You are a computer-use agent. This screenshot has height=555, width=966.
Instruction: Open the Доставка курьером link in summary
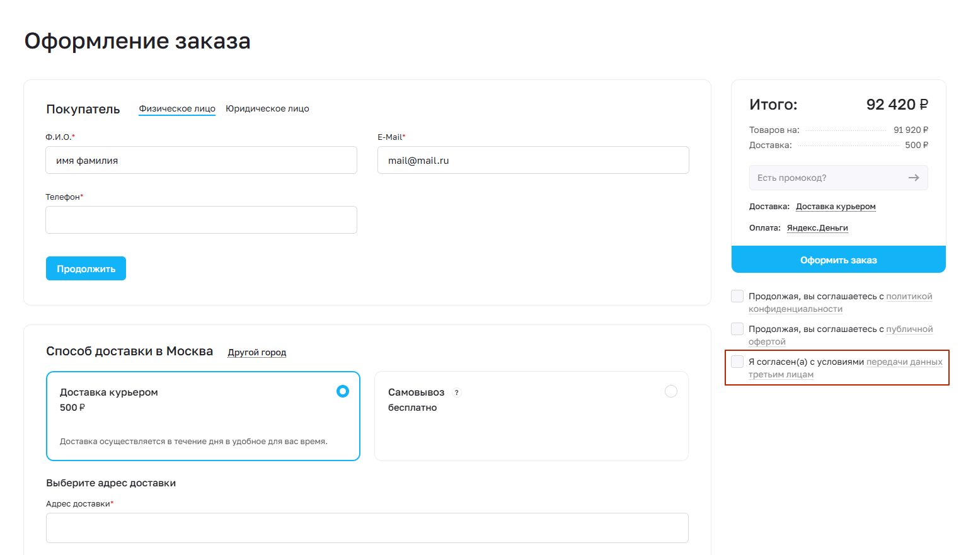836,207
